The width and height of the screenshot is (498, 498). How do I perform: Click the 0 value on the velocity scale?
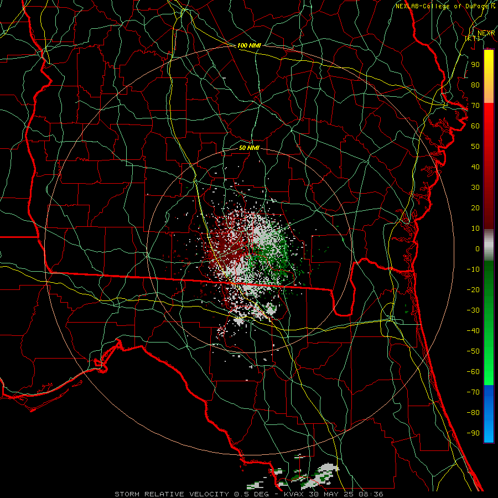(478, 248)
